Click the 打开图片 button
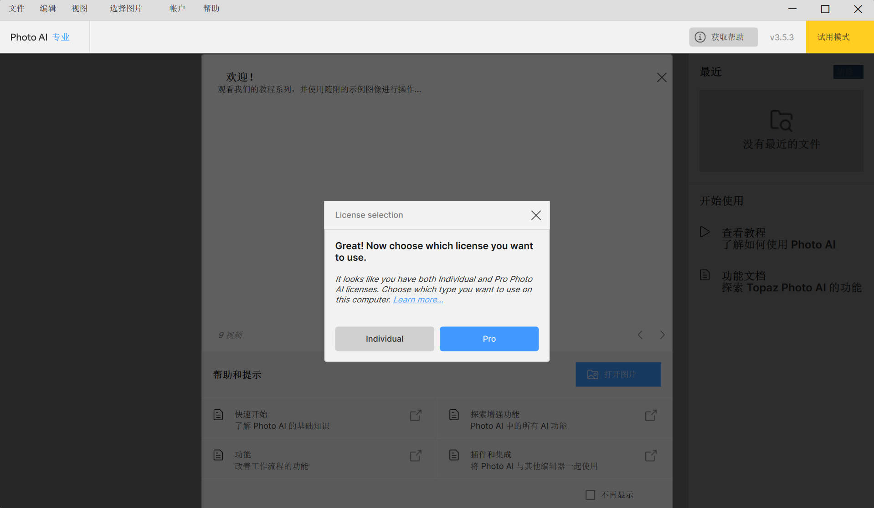Image resolution: width=874 pixels, height=508 pixels. pos(618,374)
